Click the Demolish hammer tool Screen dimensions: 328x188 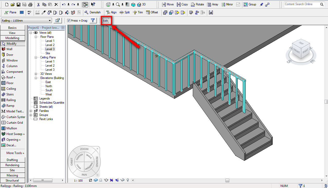pos(93,12)
